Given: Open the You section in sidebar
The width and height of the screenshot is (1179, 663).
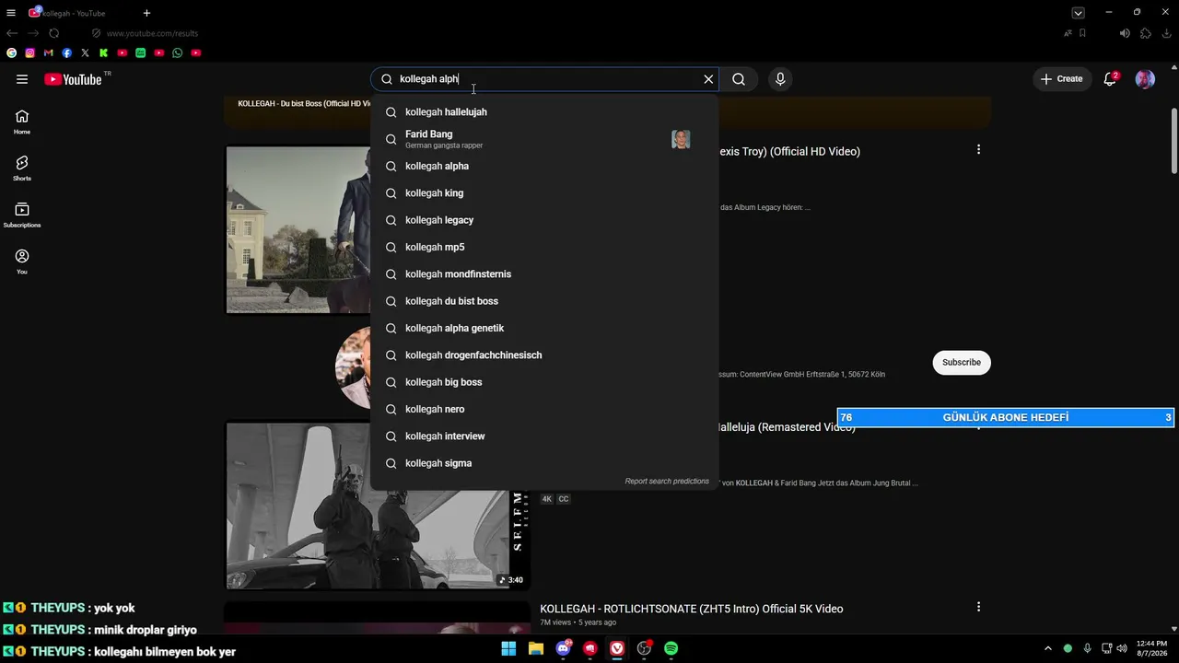Looking at the screenshot, I should coord(22,262).
